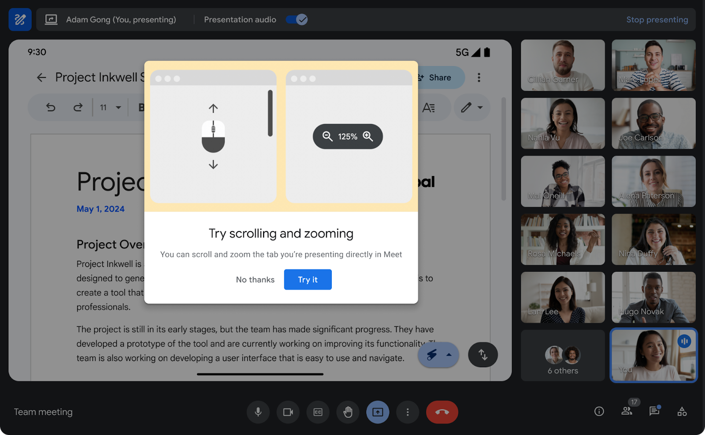Viewport: 705px width, 435px height.
Task: Enable closed captions
Action: [x=318, y=412]
